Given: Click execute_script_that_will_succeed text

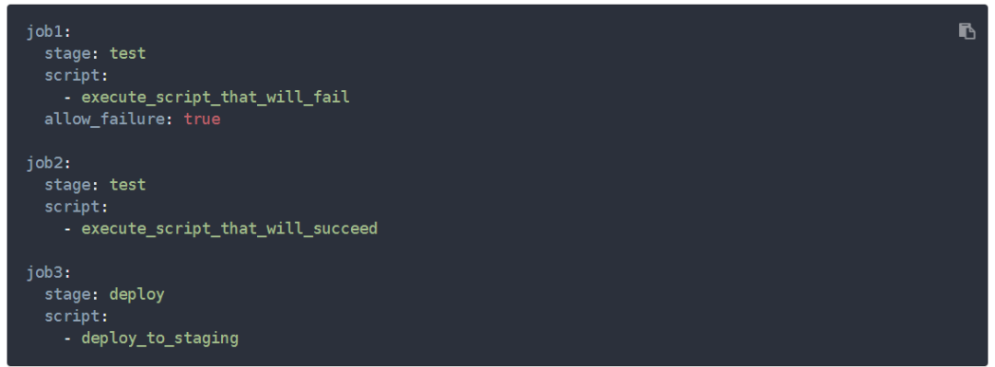Looking at the screenshot, I should pyautogui.click(x=229, y=229).
